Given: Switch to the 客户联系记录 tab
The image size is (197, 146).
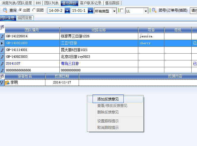Looking at the screenshot, I should (90, 3).
